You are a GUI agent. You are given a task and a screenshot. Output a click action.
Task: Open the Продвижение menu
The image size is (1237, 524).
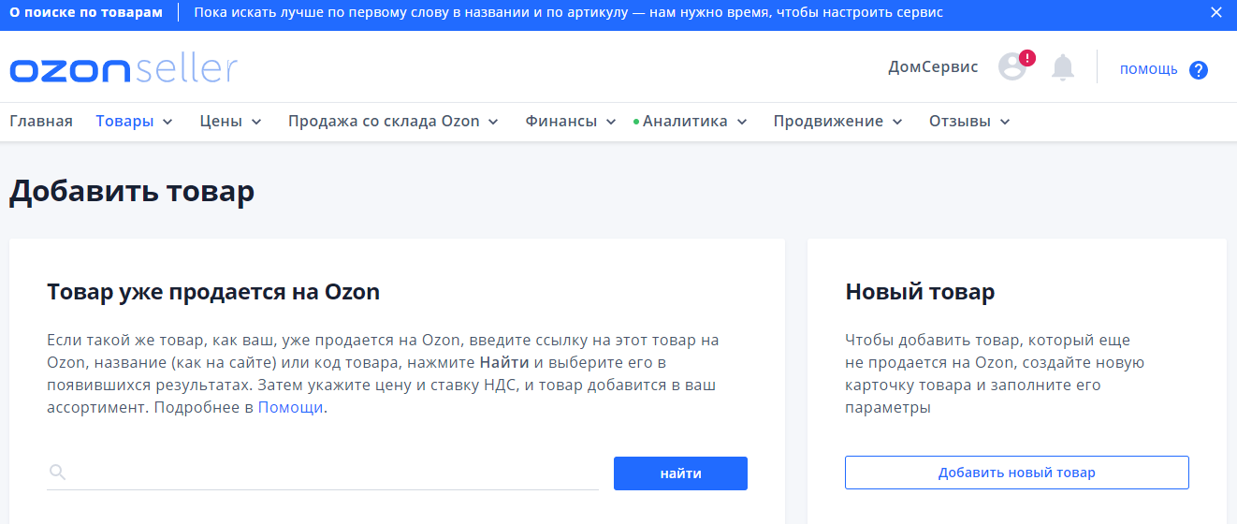(x=828, y=121)
